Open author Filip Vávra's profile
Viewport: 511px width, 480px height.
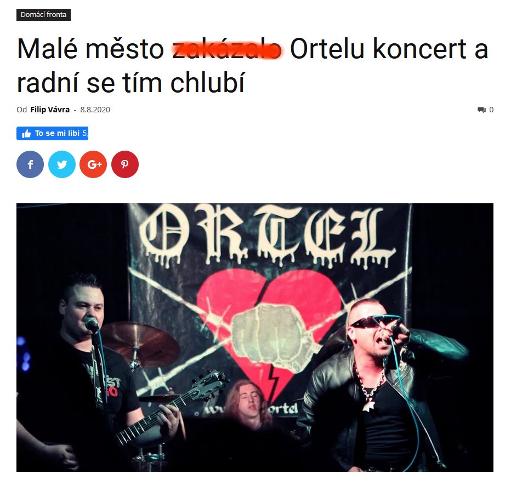tap(50, 110)
